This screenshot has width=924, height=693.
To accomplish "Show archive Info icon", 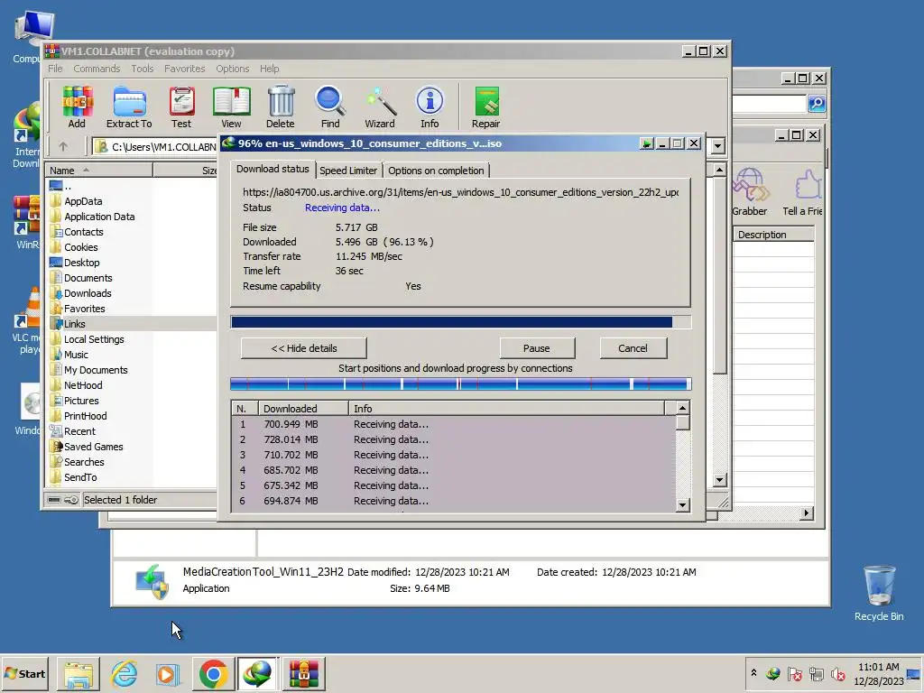I will tap(430, 106).
